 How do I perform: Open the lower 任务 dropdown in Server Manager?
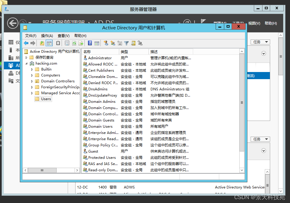[x=260, y=139]
